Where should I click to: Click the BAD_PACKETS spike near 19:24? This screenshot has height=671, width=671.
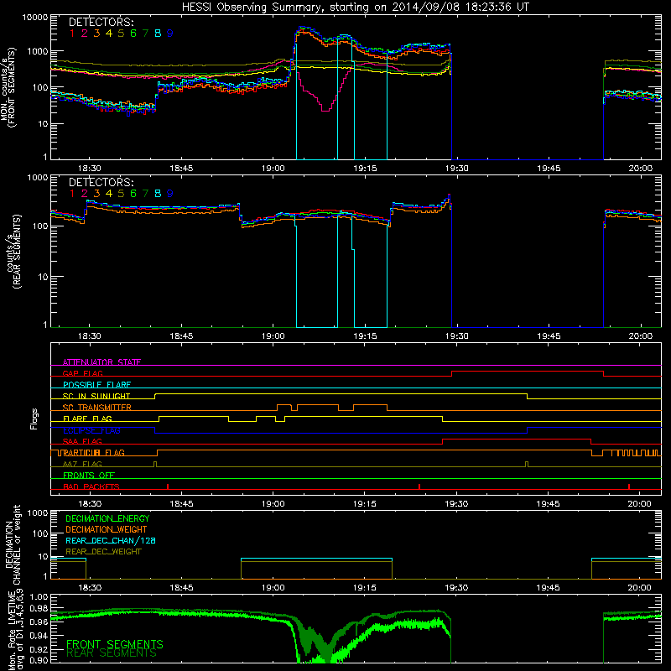coord(419,486)
